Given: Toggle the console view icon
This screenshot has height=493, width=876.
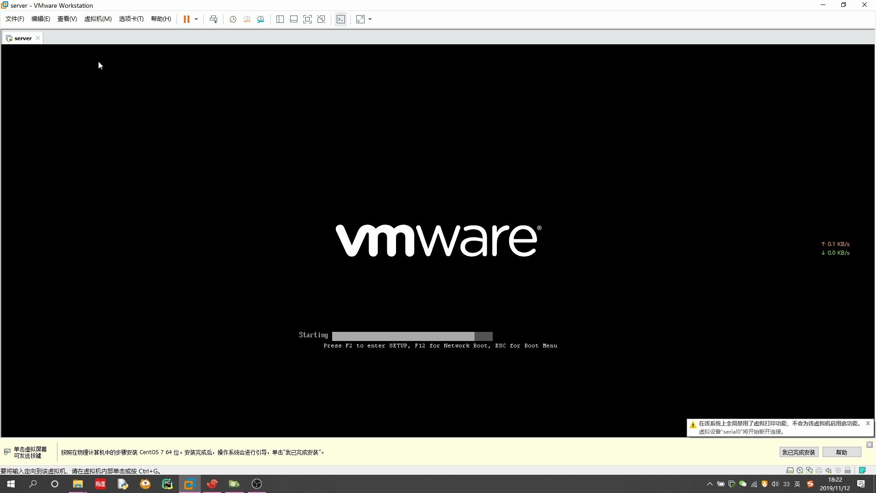Looking at the screenshot, I should point(341,19).
